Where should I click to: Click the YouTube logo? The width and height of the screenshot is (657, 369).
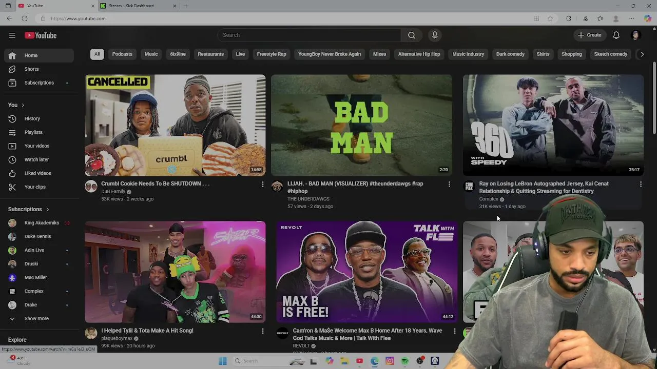[x=41, y=35]
